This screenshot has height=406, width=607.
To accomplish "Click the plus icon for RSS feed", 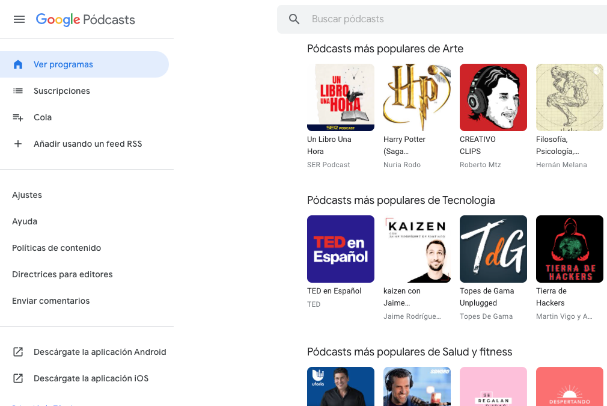I will (x=18, y=144).
